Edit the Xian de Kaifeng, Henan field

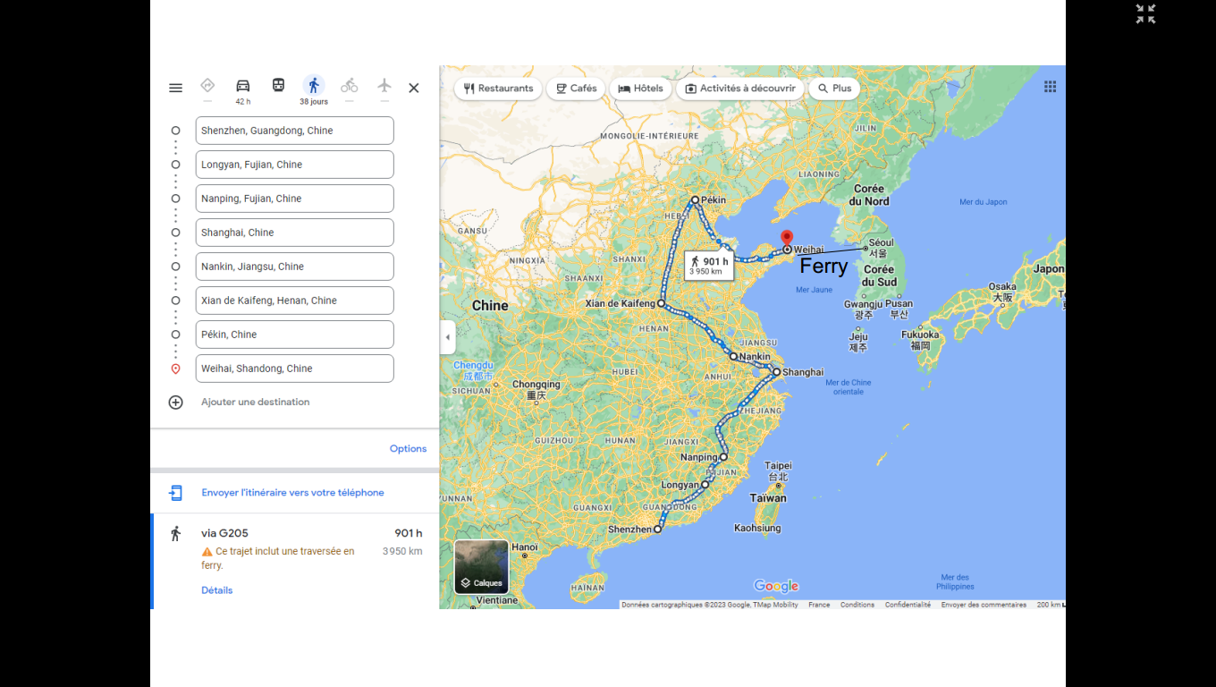[294, 301]
